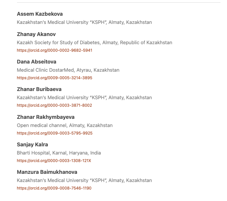Click the Open medical channel affiliation text
227x201 pixels.
65,125
